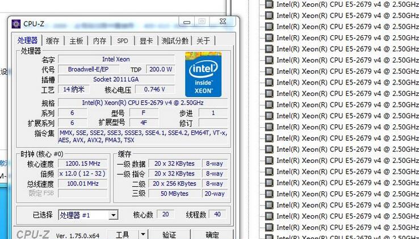
Task: Click the multiplier value x 12.0 (12 - 32)
Action: 82,174
